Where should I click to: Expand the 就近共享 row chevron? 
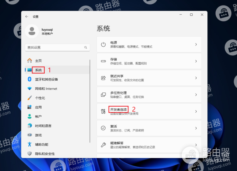pyautogui.click(x=196, y=78)
